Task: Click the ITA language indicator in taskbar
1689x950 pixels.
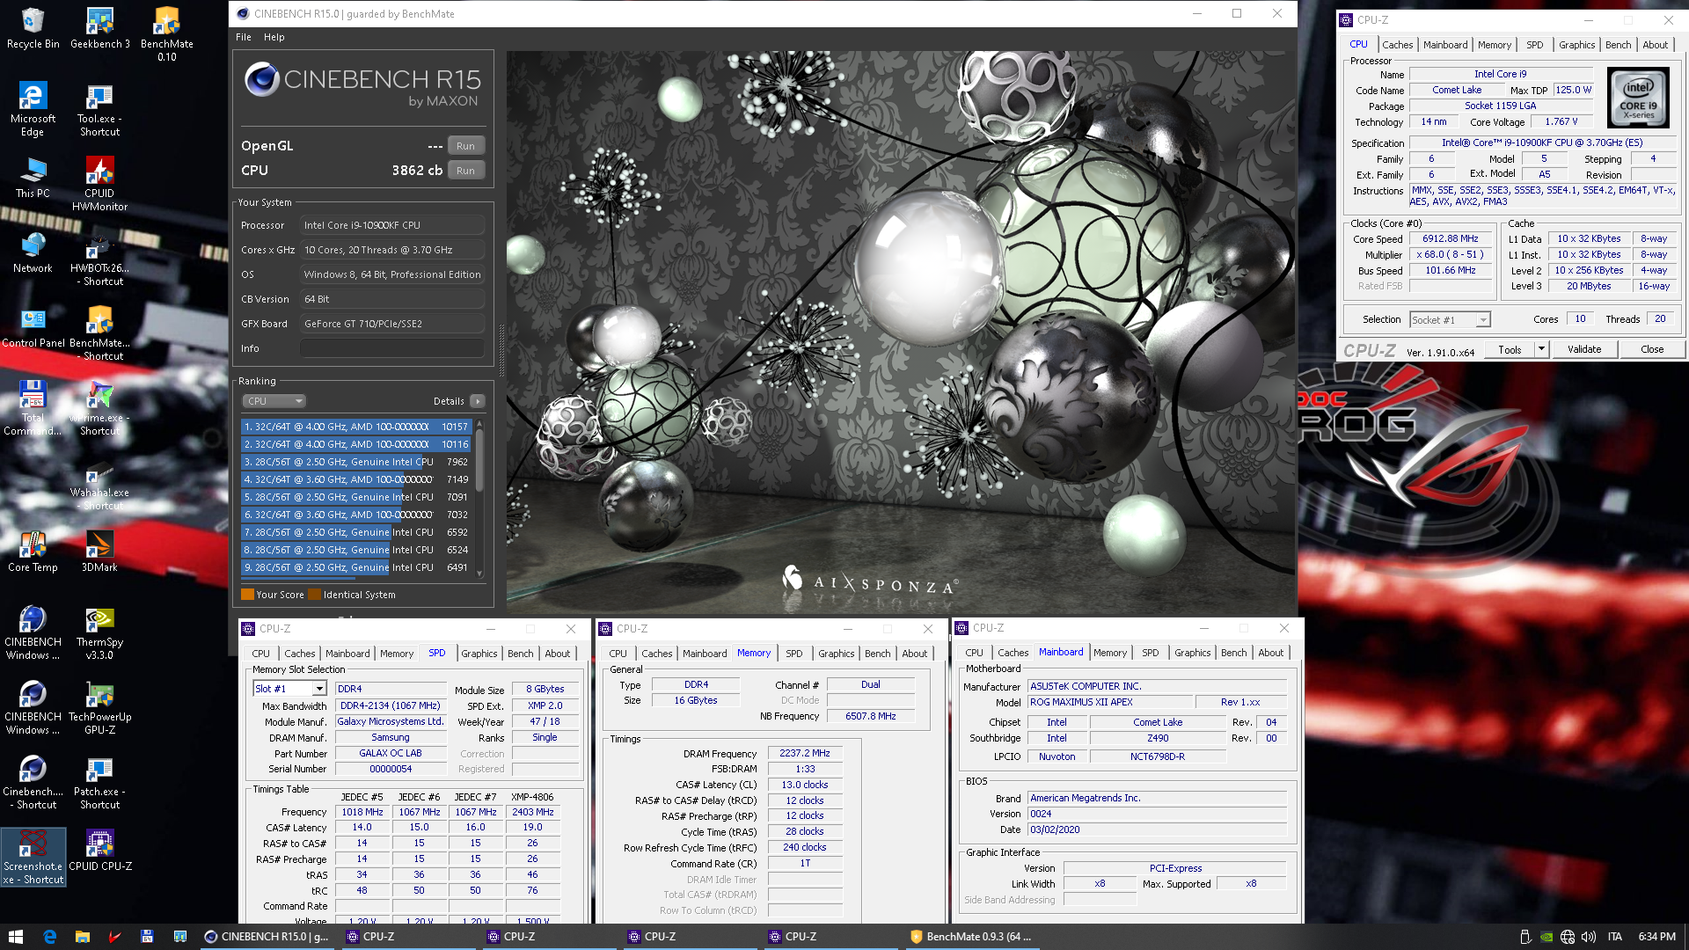Action: pos(1614,937)
